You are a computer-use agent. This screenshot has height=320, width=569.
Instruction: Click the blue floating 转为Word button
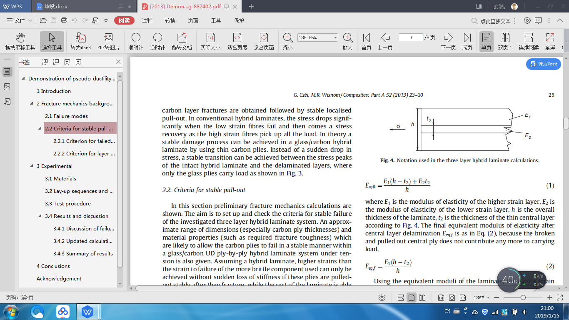(544, 64)
